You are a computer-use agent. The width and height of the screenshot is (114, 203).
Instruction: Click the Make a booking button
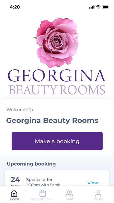coord(57,141)
